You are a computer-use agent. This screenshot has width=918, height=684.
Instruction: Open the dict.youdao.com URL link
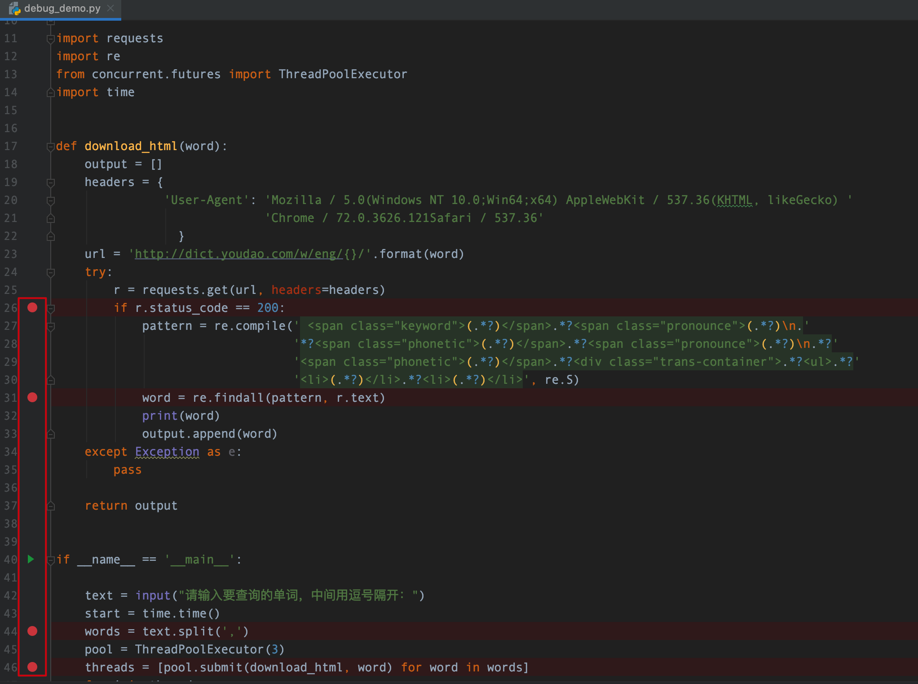238,254
